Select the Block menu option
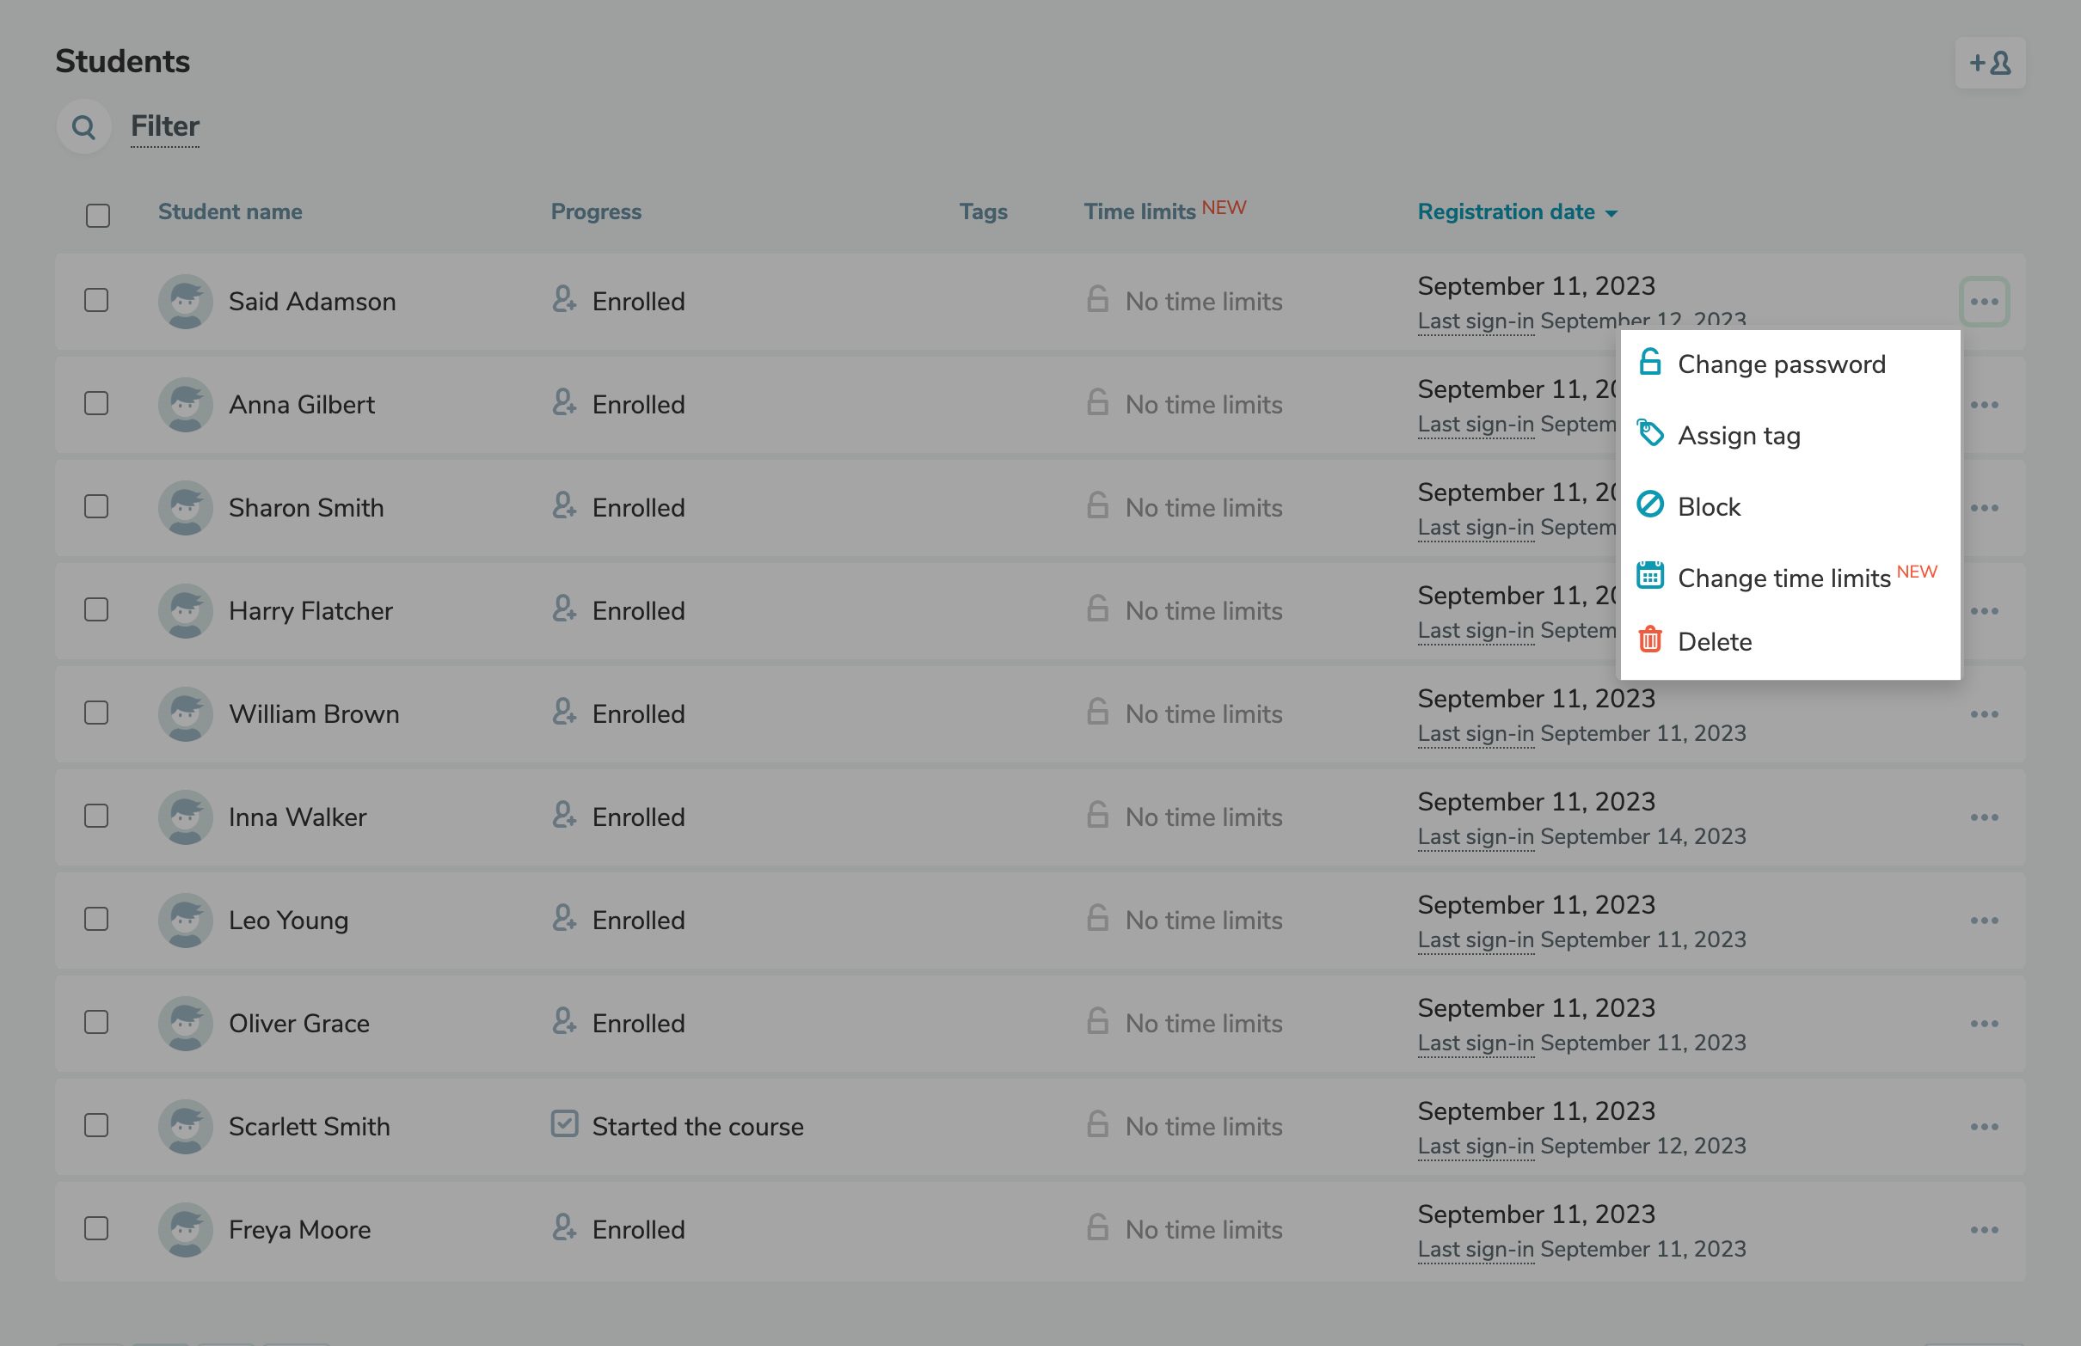The width and height of the screenshot is (2081, 1346). point(1709,507)
